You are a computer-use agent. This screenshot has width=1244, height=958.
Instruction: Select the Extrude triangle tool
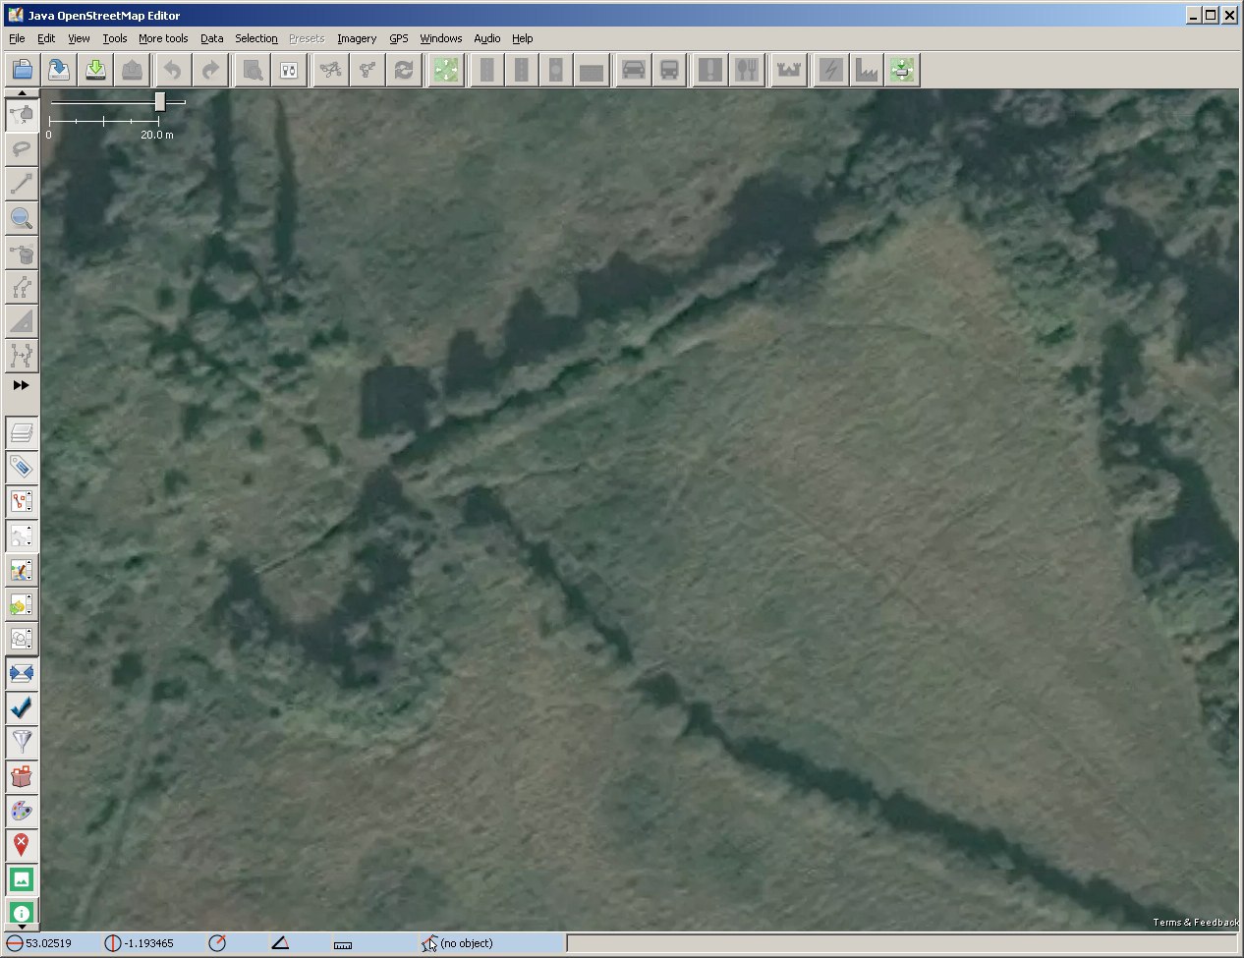pos(22,320)
